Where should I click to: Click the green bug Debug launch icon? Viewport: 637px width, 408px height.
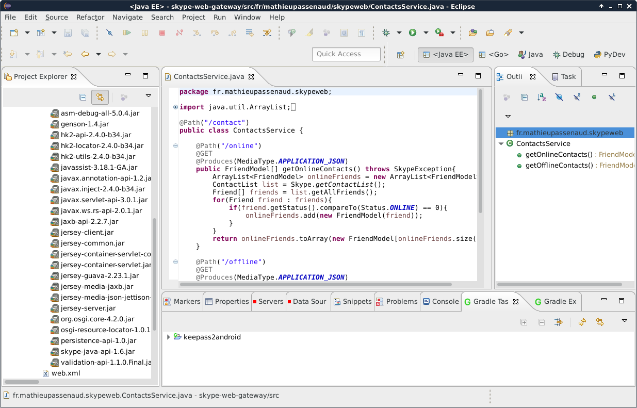pyautogui.click(x=386, y=32)
